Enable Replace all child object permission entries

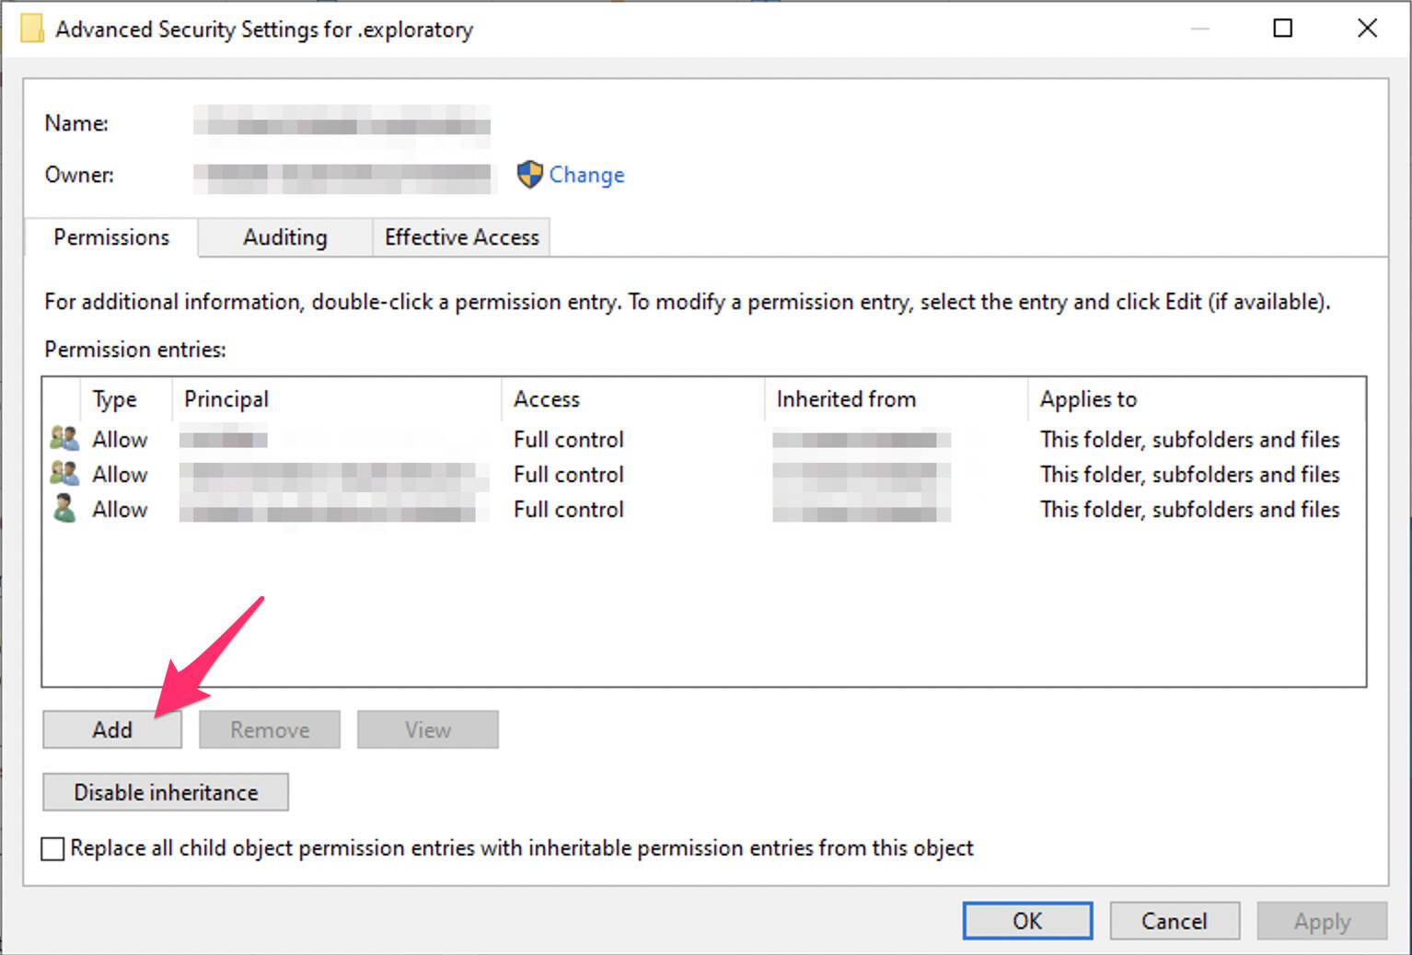point(53,848)
